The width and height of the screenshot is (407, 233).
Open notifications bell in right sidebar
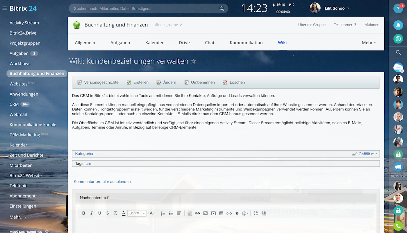pyautogui.click(x=398, y=25)
